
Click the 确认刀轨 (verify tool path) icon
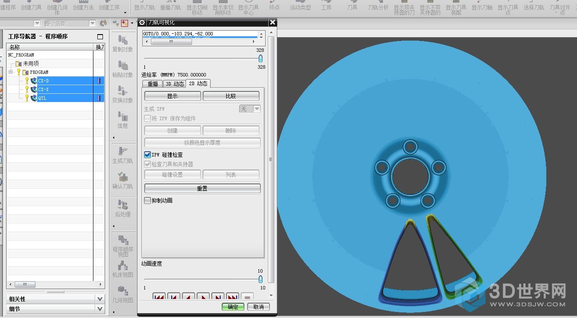123,177
